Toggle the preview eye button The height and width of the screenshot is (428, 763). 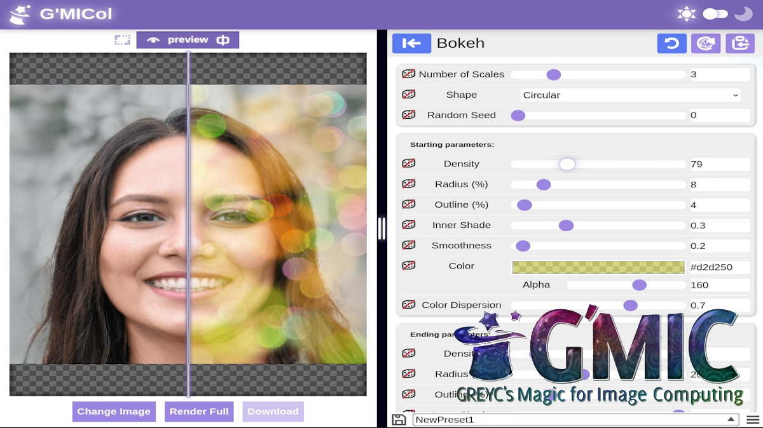tap(153, 40)
